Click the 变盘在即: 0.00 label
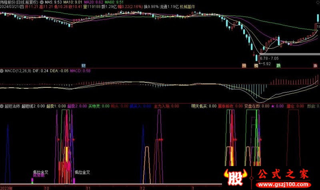 coord(257,106)
